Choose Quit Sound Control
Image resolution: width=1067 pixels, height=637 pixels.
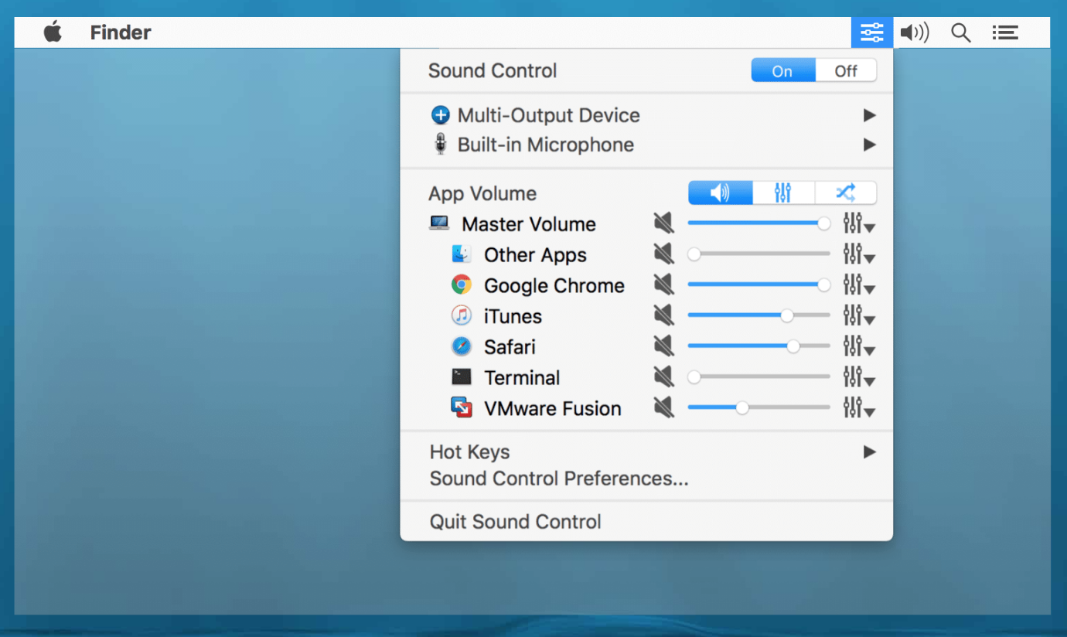pos(516,522)
